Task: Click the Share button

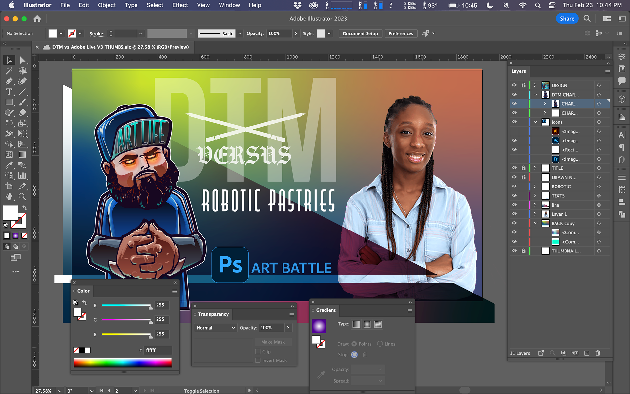Action: [567, 19]
